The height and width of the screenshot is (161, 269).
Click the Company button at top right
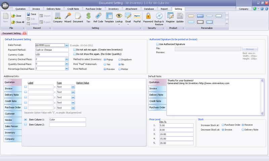[243, 9]
